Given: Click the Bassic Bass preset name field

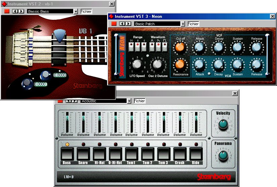Looking at the screenshot, I should [50, 11].
